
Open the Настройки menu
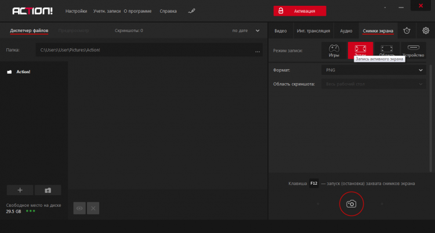(77, 11)
